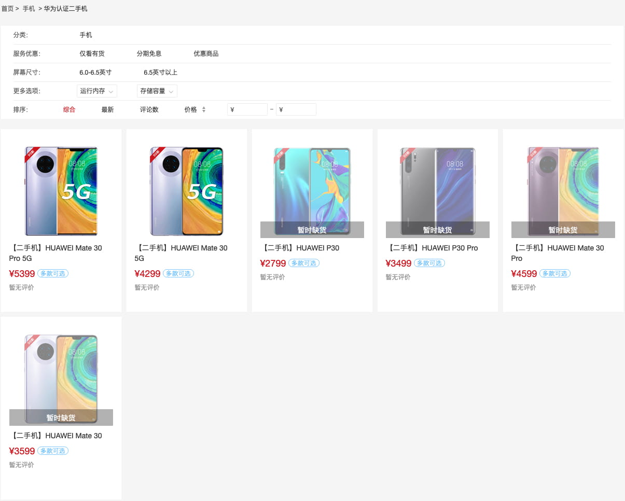
Task: Click the ¥3599 price
Action: pyautogui.click(x=22, y=451)
